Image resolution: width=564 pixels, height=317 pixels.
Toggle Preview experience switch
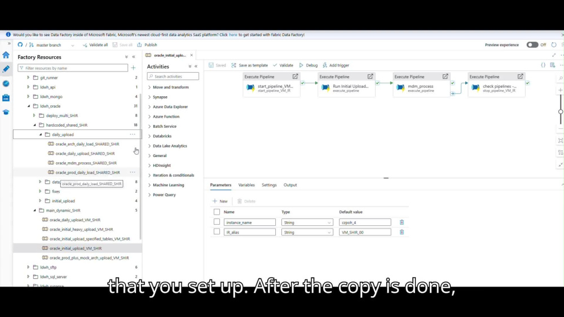[532, 45]
